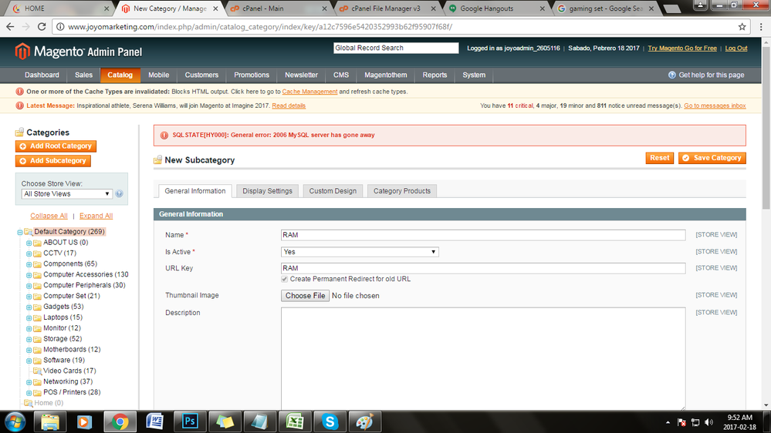The width and height of the screenshot is (771, 433).
Task: Click the help icon beside Get help
Action: click(x=671, y=75)
